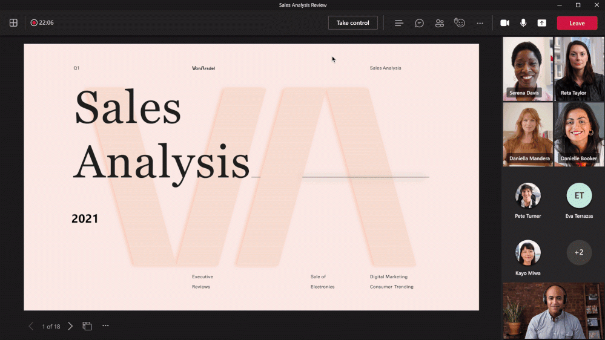
Task: Click the Take control button
Action: click(352, 23)
